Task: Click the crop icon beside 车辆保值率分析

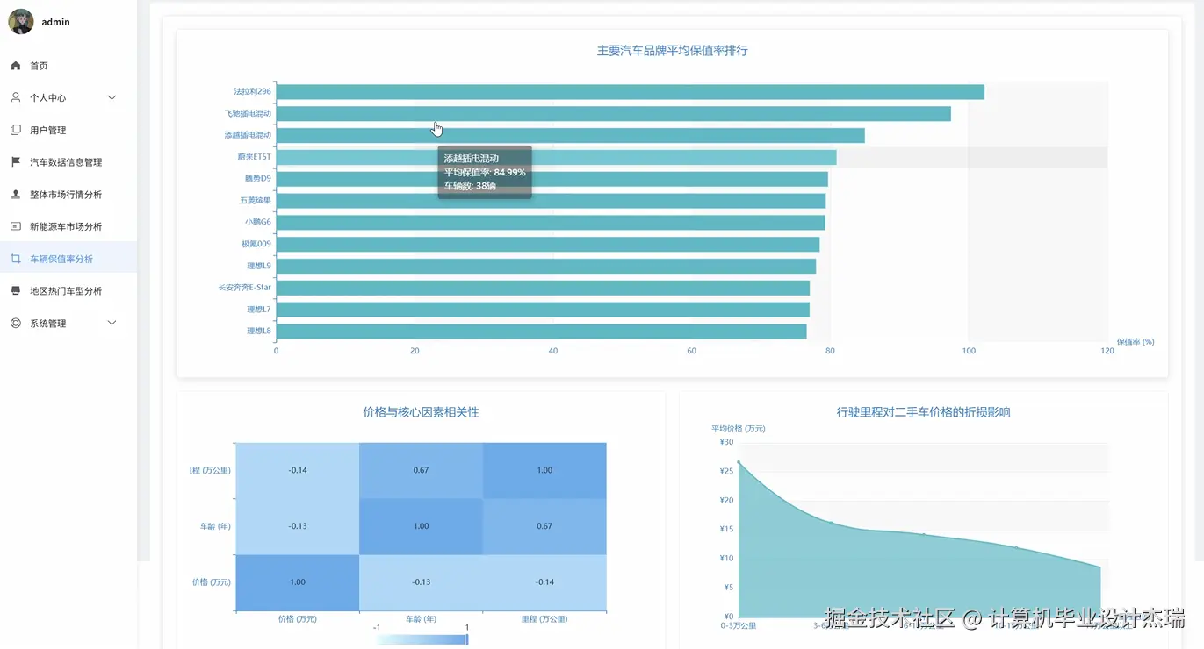Action: (x=16, y=259)
